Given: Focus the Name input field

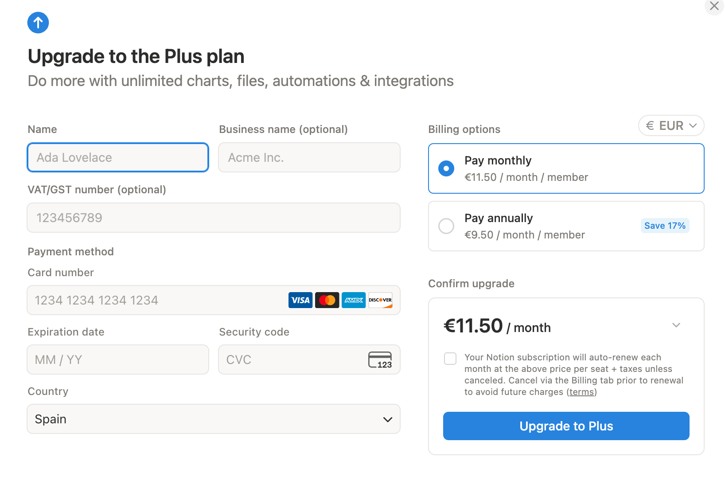Looking at the screenshot, I should coord(118,157).
